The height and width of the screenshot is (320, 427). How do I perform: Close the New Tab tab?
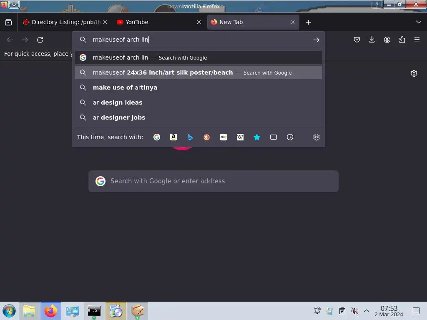(293, 22)
